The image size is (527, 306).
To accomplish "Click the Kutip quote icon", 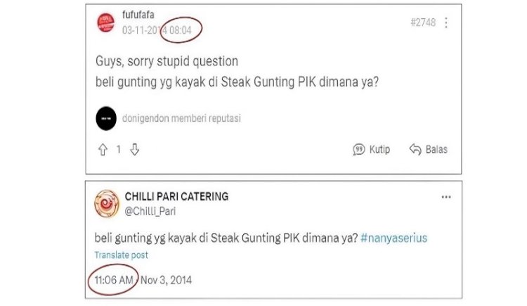I will tap(358, 149).
